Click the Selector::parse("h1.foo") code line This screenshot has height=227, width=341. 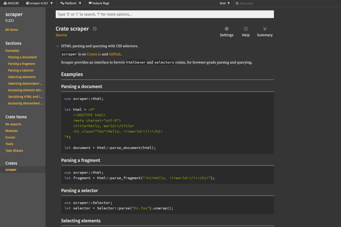pos(119,208)
